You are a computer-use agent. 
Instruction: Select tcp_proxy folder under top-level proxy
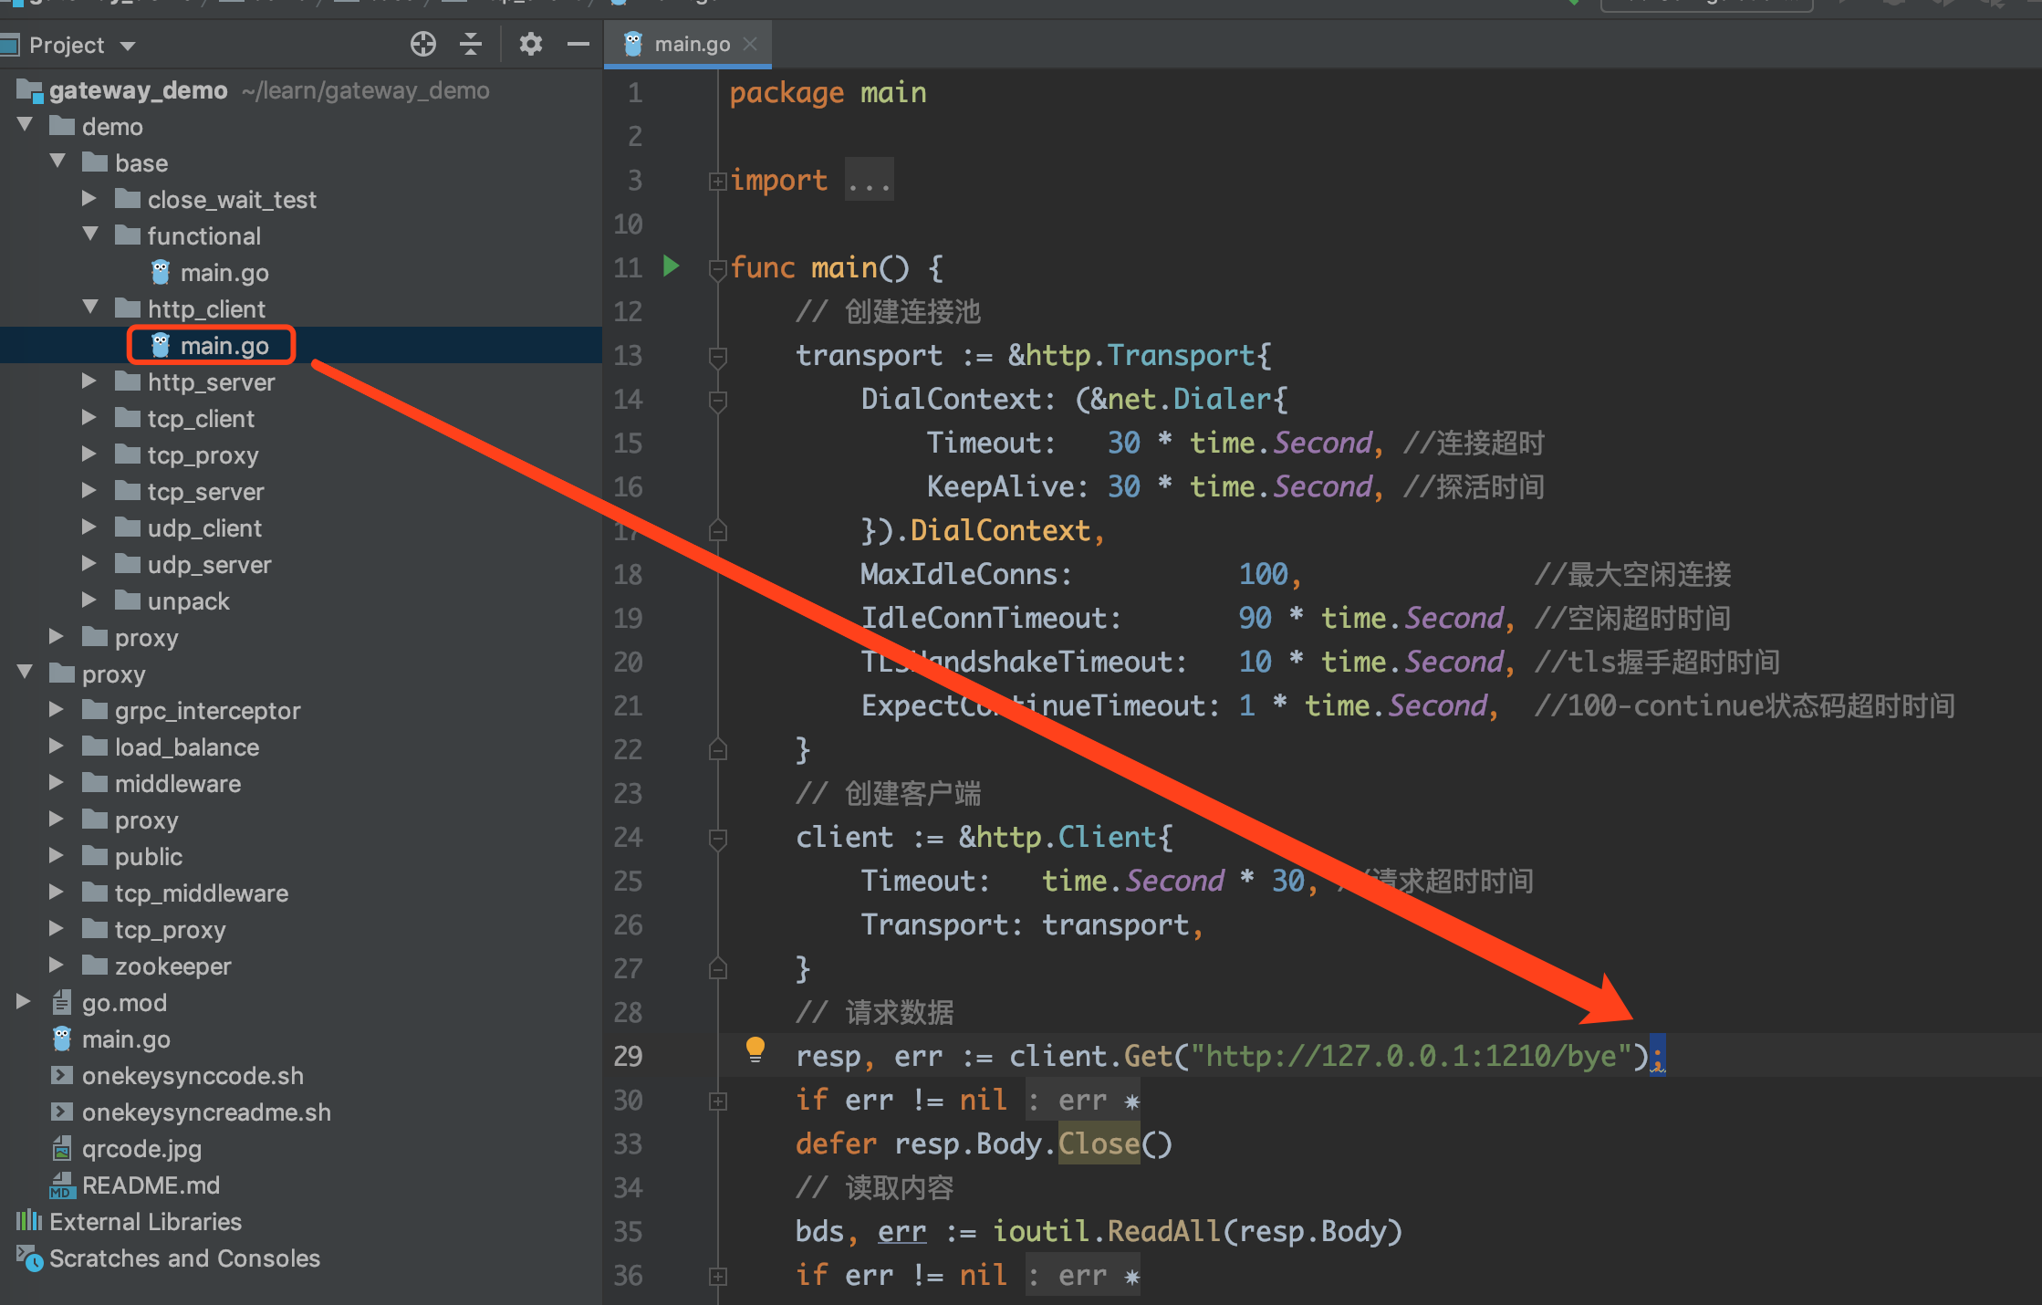170,930
